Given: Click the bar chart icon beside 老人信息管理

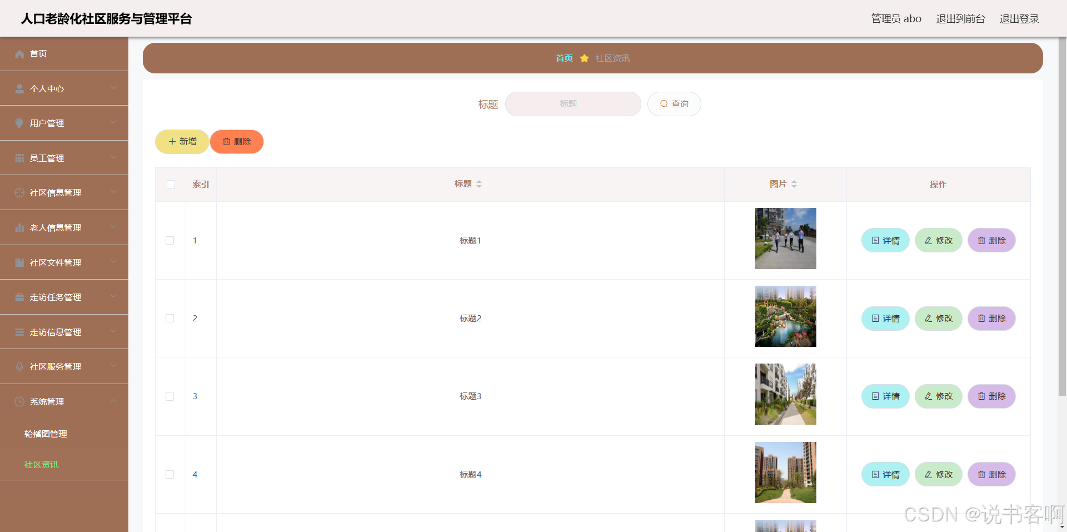Looking at the screenshot, I should 19,227.
